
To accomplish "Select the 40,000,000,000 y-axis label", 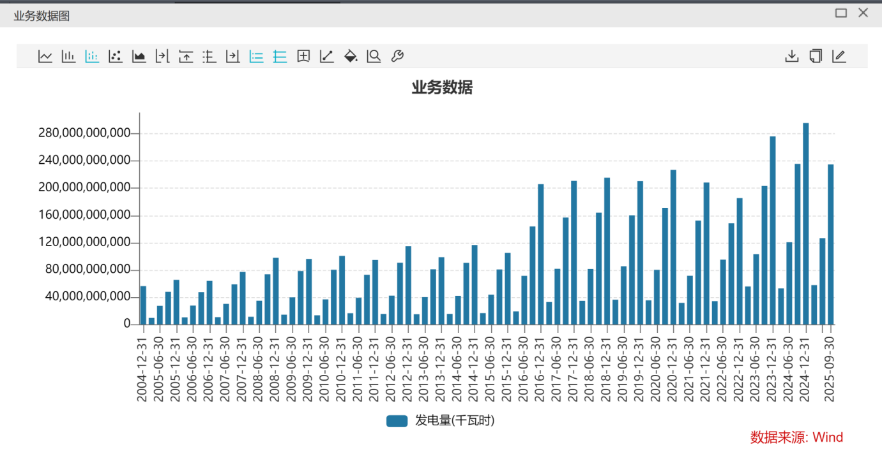I will click(89, 297).
